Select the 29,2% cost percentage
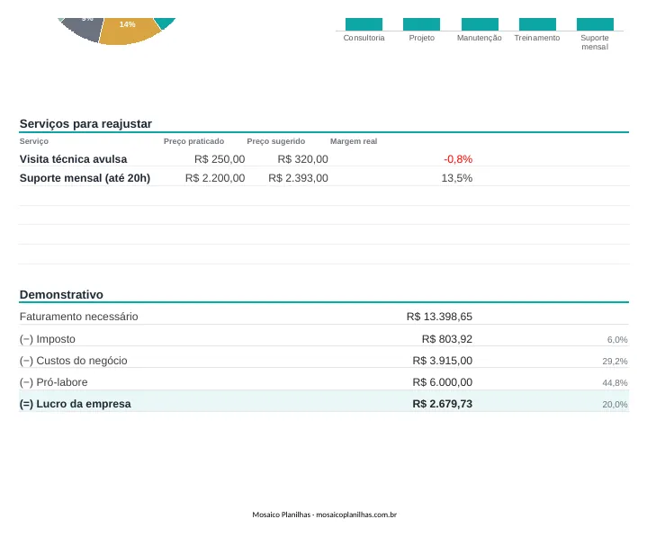Screen dimensions: 647x537 coord(615,362)
